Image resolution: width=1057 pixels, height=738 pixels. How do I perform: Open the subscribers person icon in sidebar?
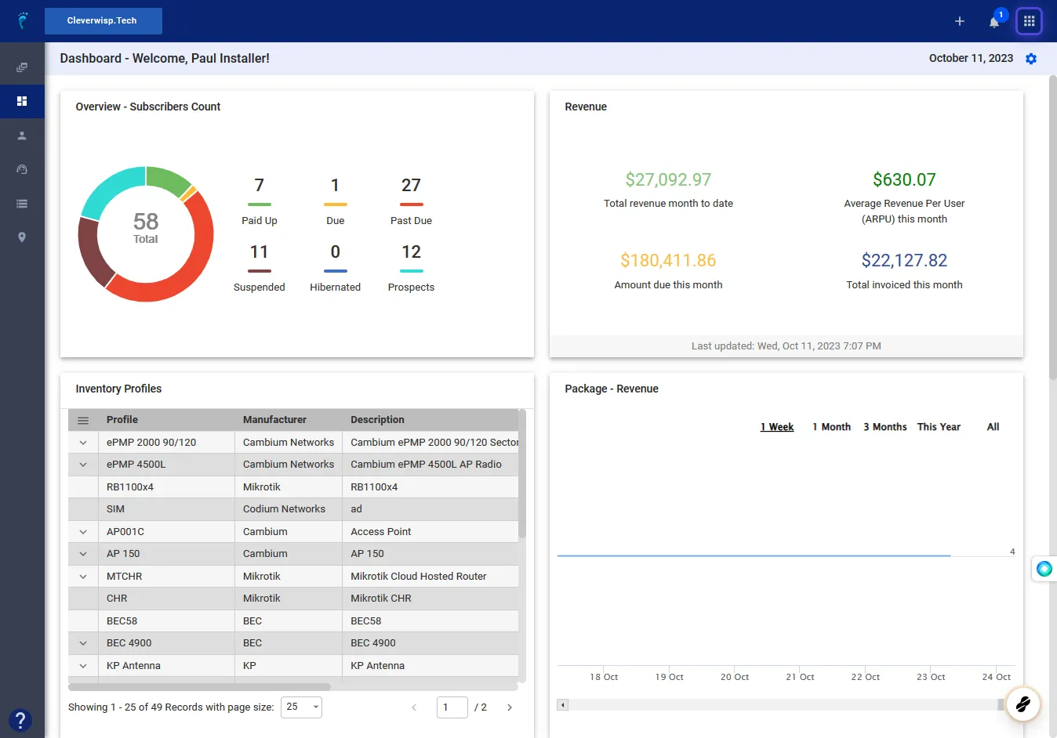tap(22, 136)
